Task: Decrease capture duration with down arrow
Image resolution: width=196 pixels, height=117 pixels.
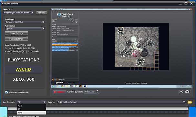Action: point(98,93)
